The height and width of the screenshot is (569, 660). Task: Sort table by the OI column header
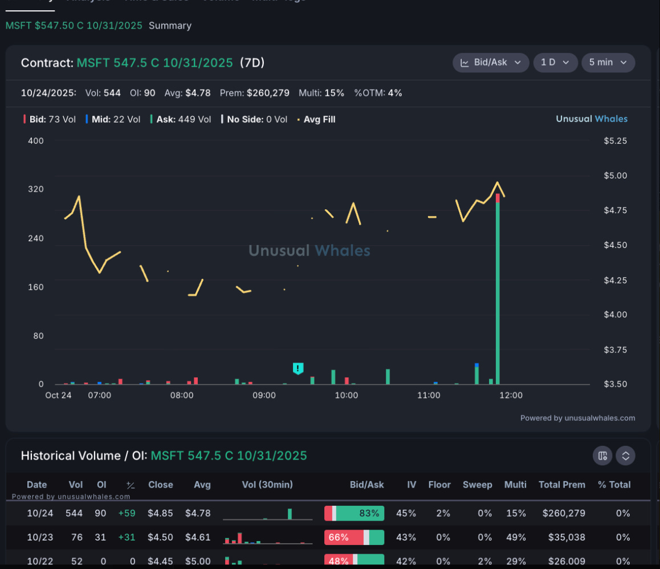[101, 485]
